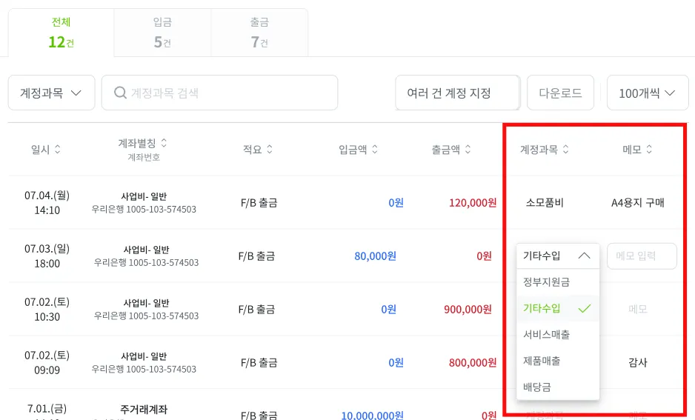
Task: Sort by 적요 column arrows
Action: coord(270,150)
